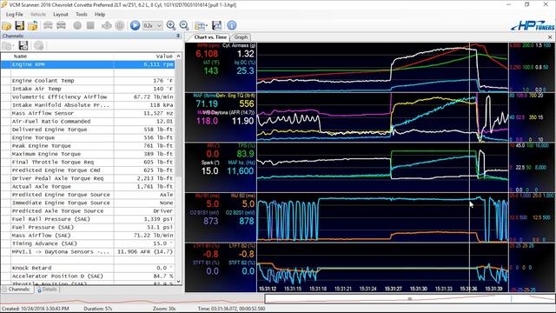Select the Driver Pedal Axle Torque Req row
The width and height of the screenshot is (556, 313).
[x=88, y=179]
